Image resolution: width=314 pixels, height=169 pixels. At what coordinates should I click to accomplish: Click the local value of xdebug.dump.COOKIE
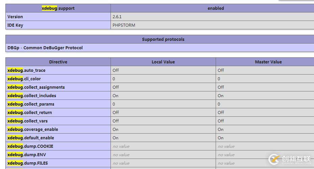[x=121, y=146]
